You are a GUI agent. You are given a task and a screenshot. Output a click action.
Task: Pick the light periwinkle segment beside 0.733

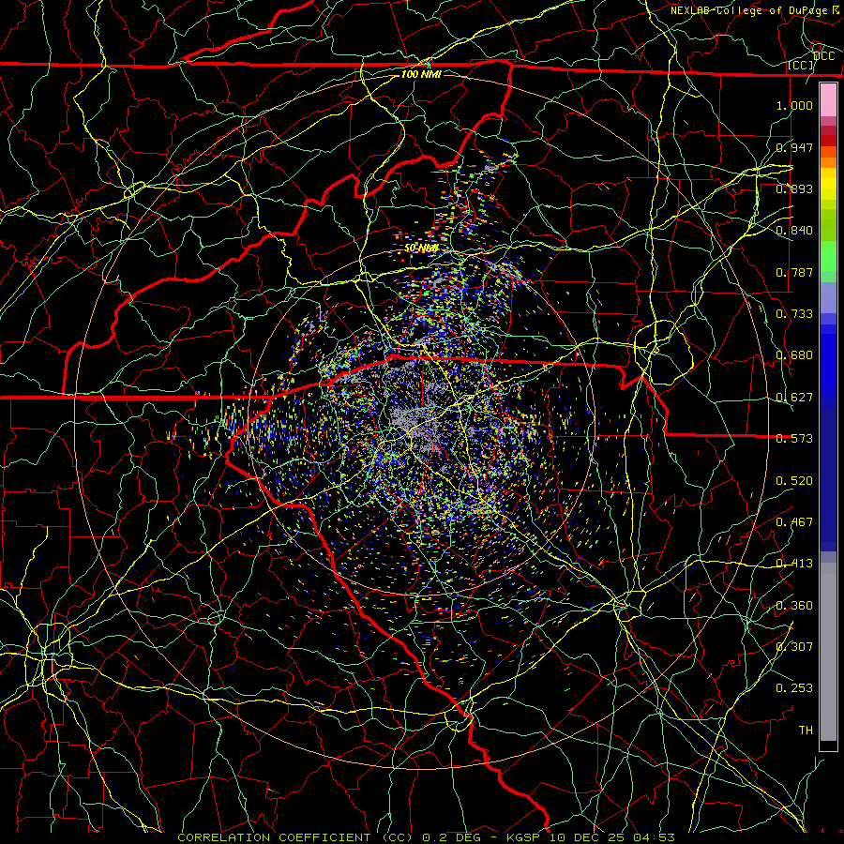[828, 297]
